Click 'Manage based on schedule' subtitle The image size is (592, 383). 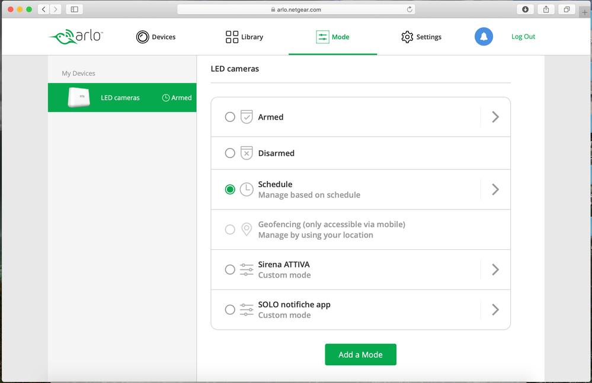[x=309, y=195]
